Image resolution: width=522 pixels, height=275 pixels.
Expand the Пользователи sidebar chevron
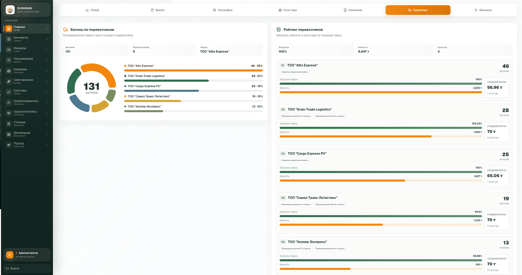[47, 60]
